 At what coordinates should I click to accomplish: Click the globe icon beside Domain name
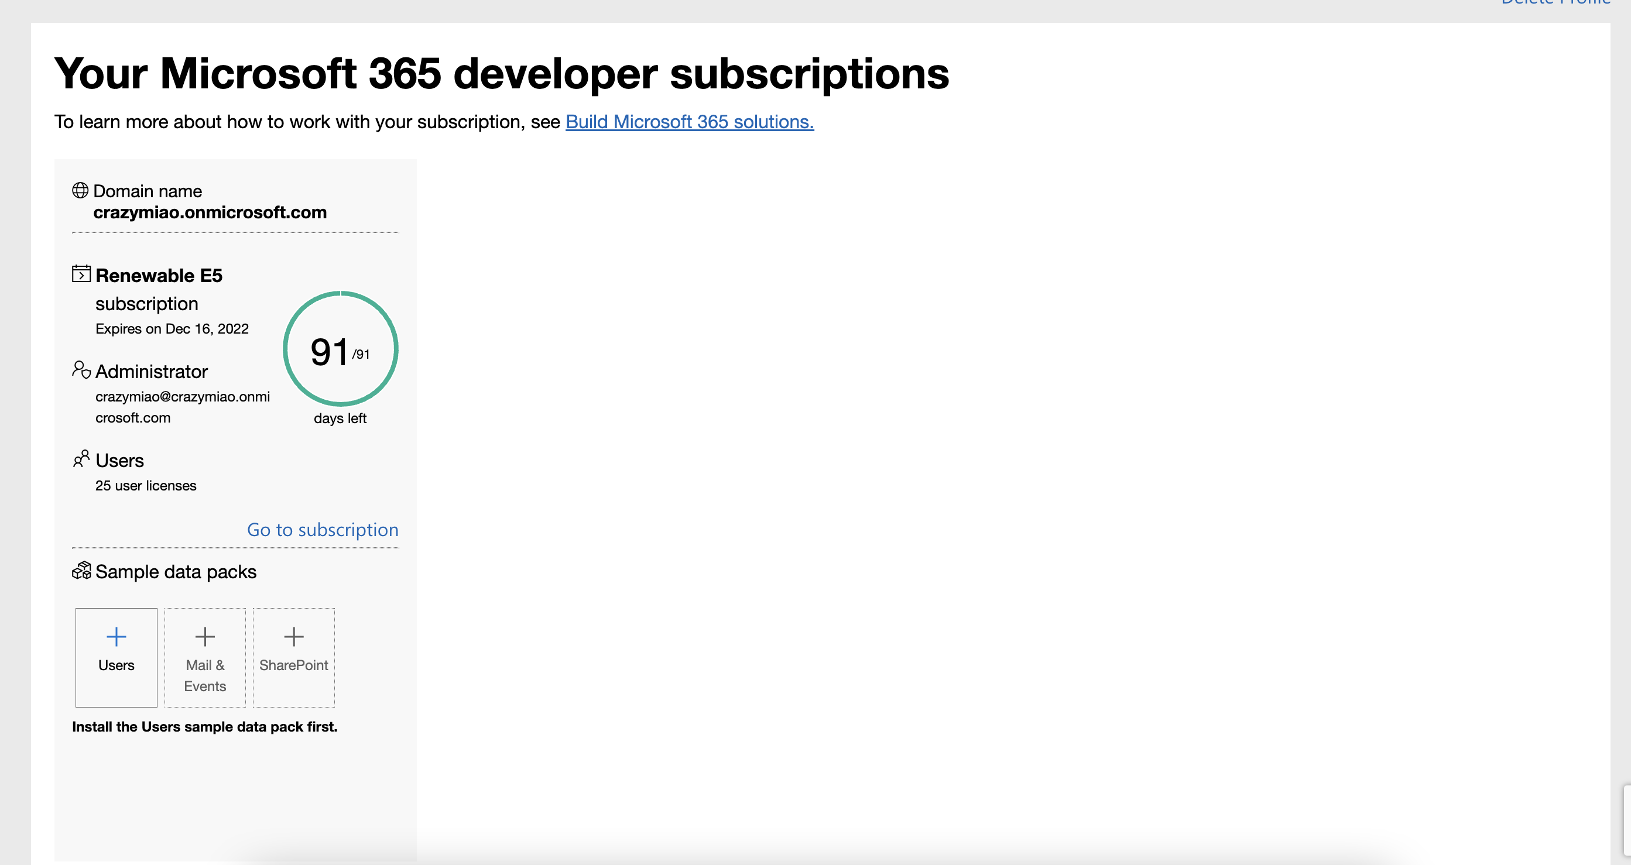point(80,190)
